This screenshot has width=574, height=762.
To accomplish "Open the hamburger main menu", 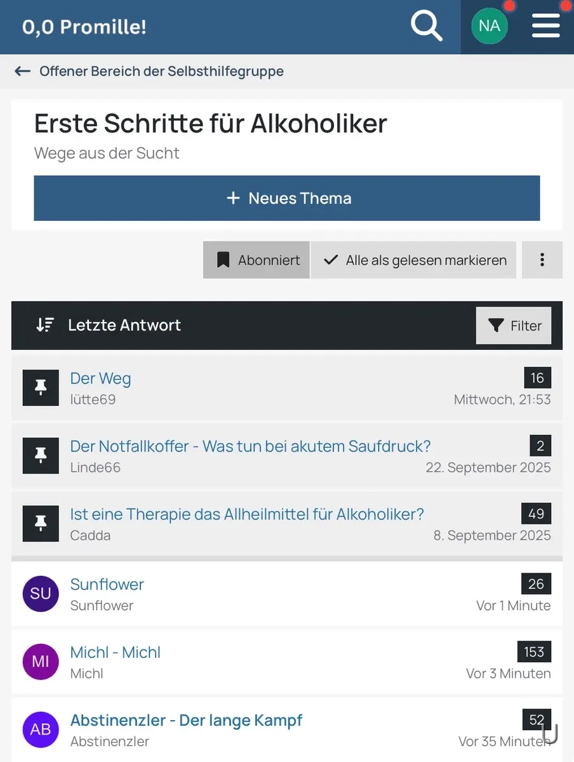I will (x=546, y=26).
